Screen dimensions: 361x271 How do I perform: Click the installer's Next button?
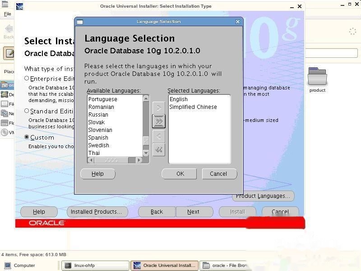[x=194, y=212]
